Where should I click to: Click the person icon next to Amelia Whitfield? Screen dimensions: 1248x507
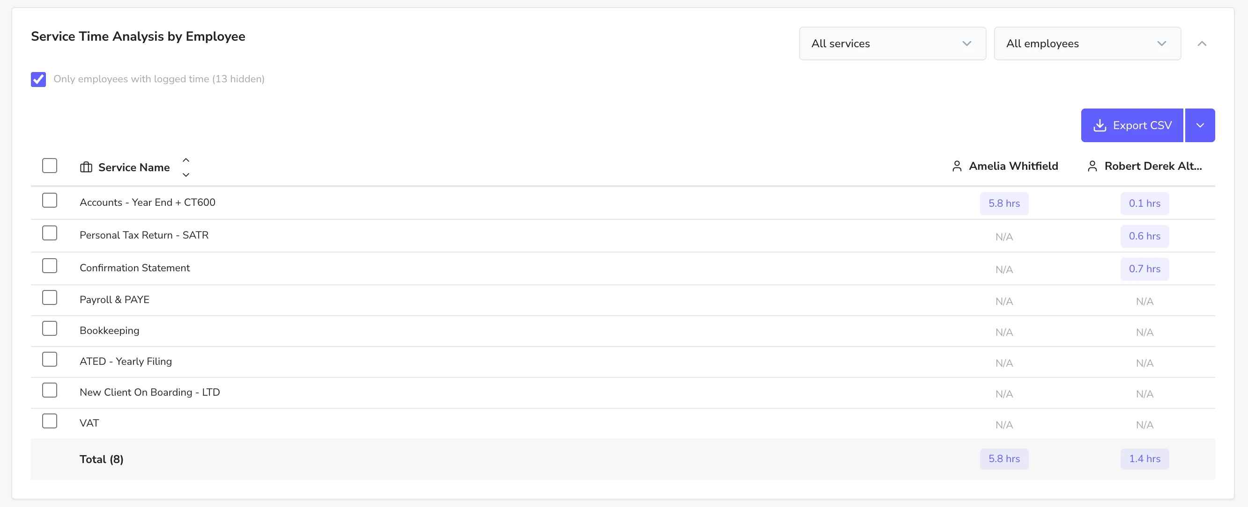click(956, 167)
